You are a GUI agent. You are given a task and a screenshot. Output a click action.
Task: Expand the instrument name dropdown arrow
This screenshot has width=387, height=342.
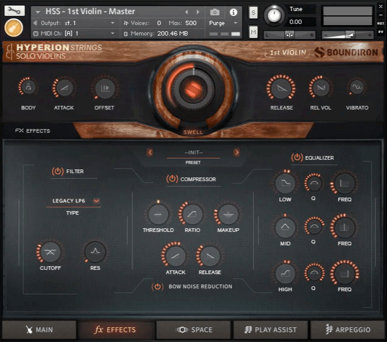tap(38, 12)
